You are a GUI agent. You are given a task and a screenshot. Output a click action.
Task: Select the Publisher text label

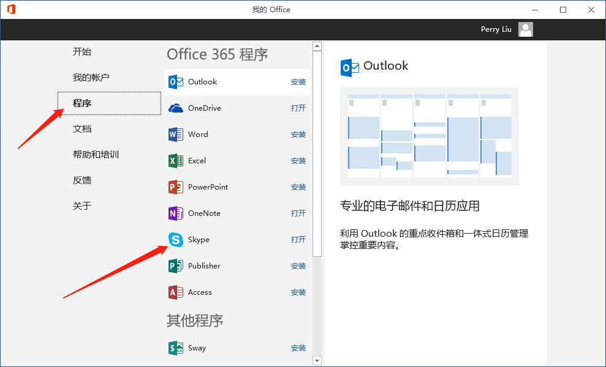click(204, 266)
